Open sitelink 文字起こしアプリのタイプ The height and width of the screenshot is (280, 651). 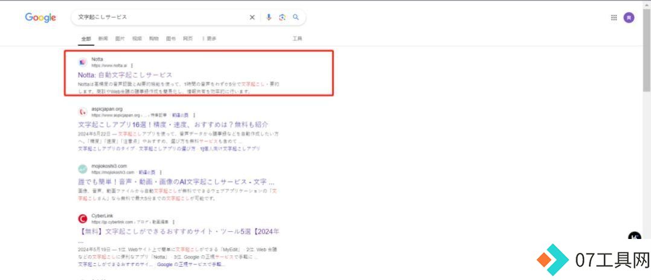(x=107, y=148)
